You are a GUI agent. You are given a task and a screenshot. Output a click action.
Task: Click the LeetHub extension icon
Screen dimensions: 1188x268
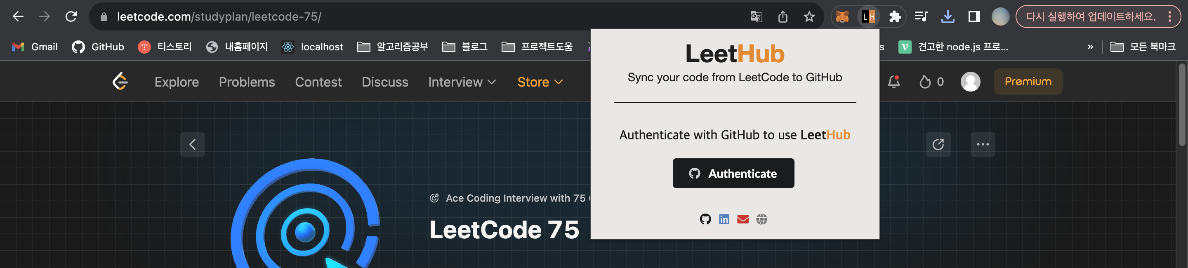869,17
